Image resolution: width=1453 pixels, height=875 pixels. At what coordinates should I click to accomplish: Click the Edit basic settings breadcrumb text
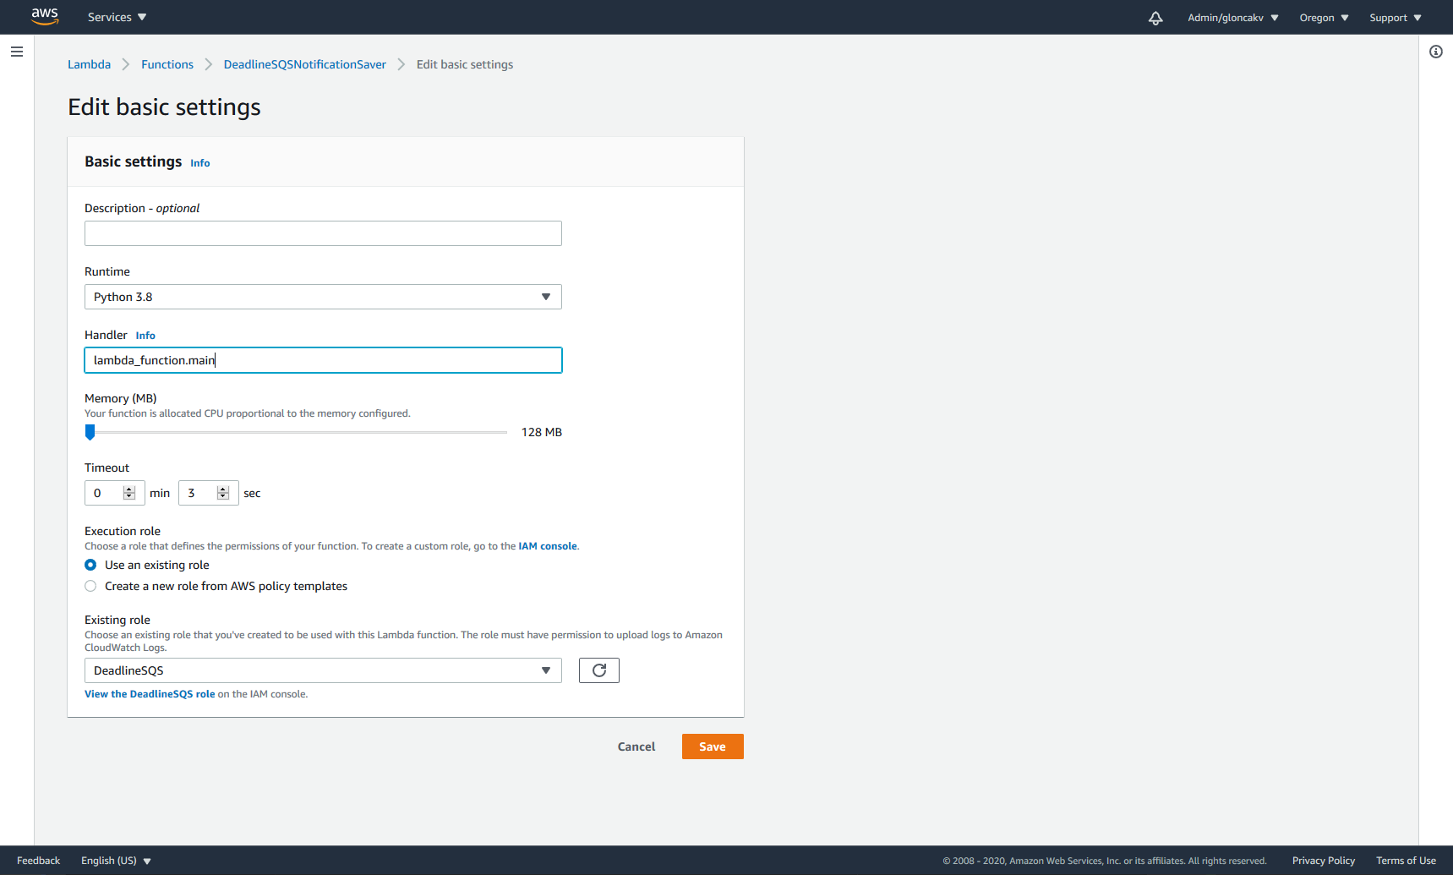click(465, 64)
